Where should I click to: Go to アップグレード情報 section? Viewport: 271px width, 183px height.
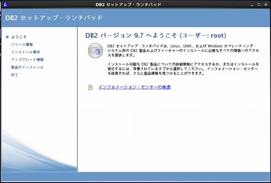tap(27, 60)
